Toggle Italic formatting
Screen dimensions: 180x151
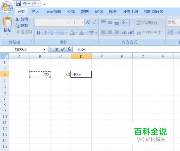(45, 33)
